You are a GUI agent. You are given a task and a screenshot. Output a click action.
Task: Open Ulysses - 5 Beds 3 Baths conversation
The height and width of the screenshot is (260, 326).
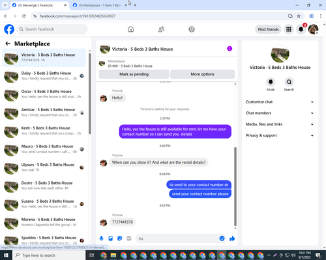pyautogui.click(x=44, y=167)
